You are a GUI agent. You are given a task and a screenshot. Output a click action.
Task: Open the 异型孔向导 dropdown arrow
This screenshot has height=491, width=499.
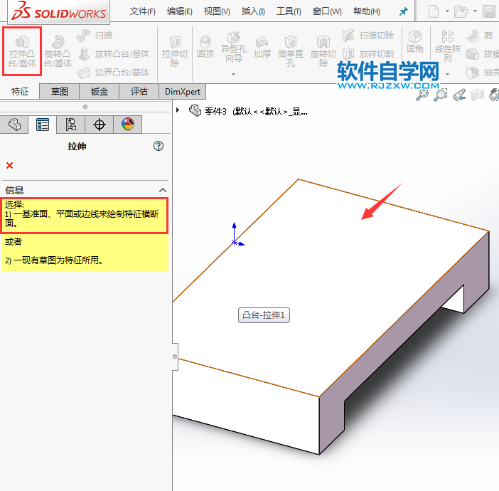(232, 73)
